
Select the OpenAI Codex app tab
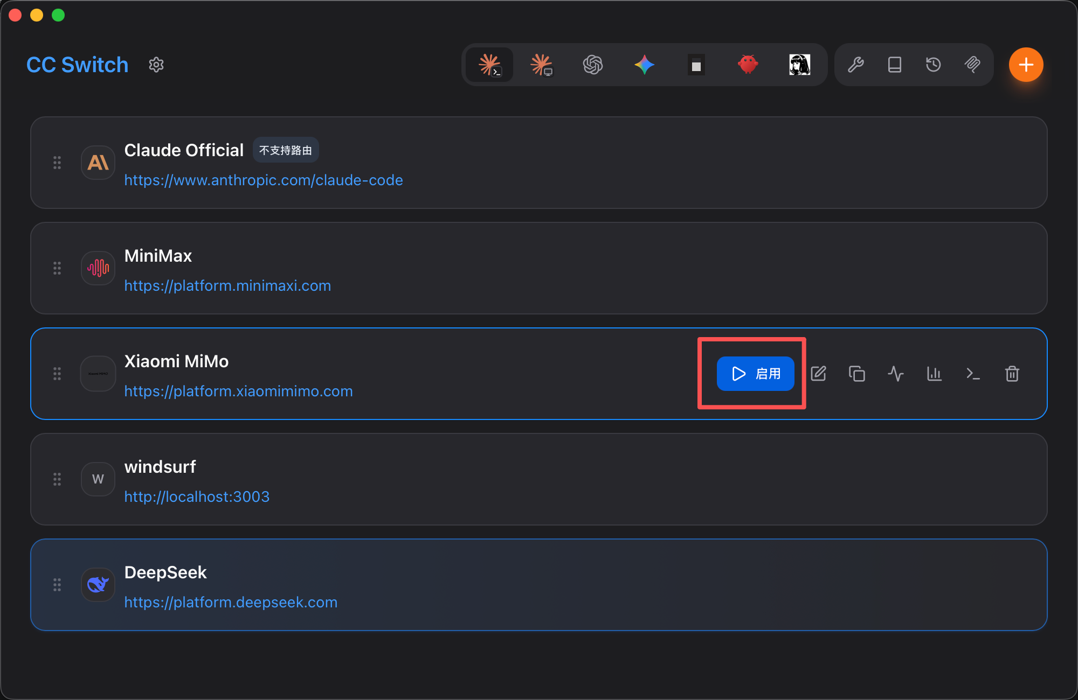(x=593, y=65)
